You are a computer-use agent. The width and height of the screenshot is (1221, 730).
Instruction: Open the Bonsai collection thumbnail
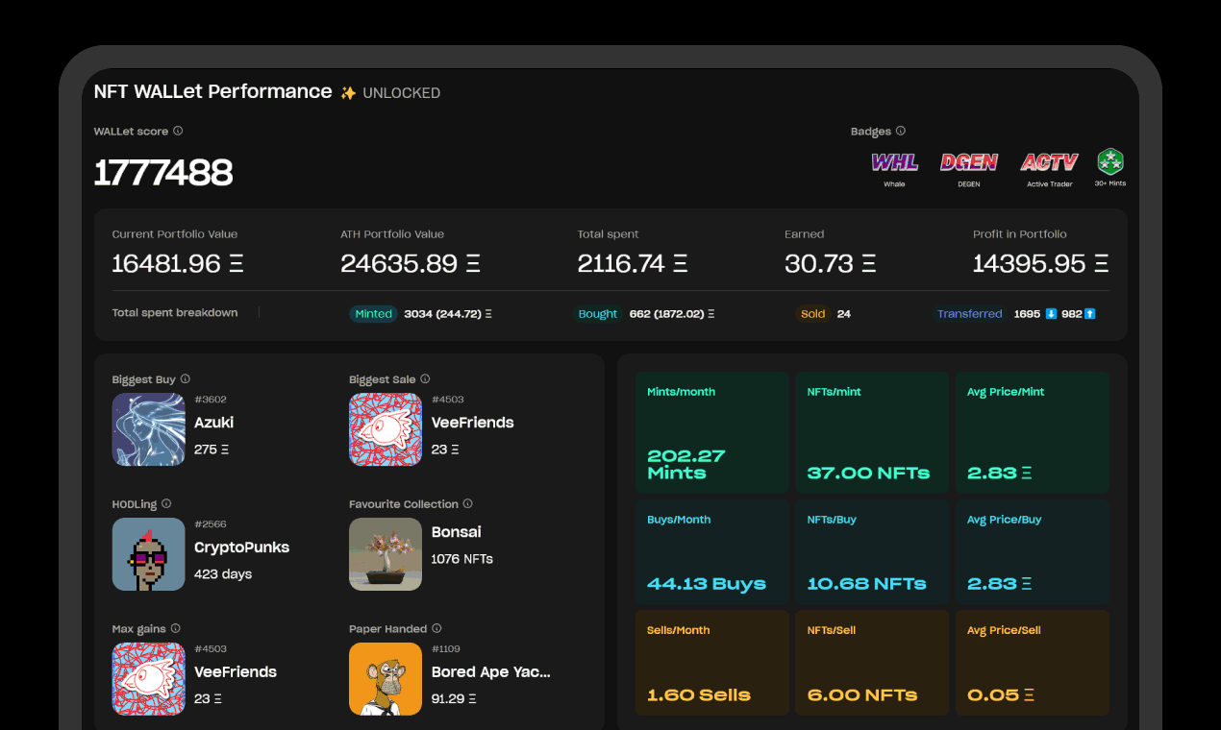[x=386, y=554]
